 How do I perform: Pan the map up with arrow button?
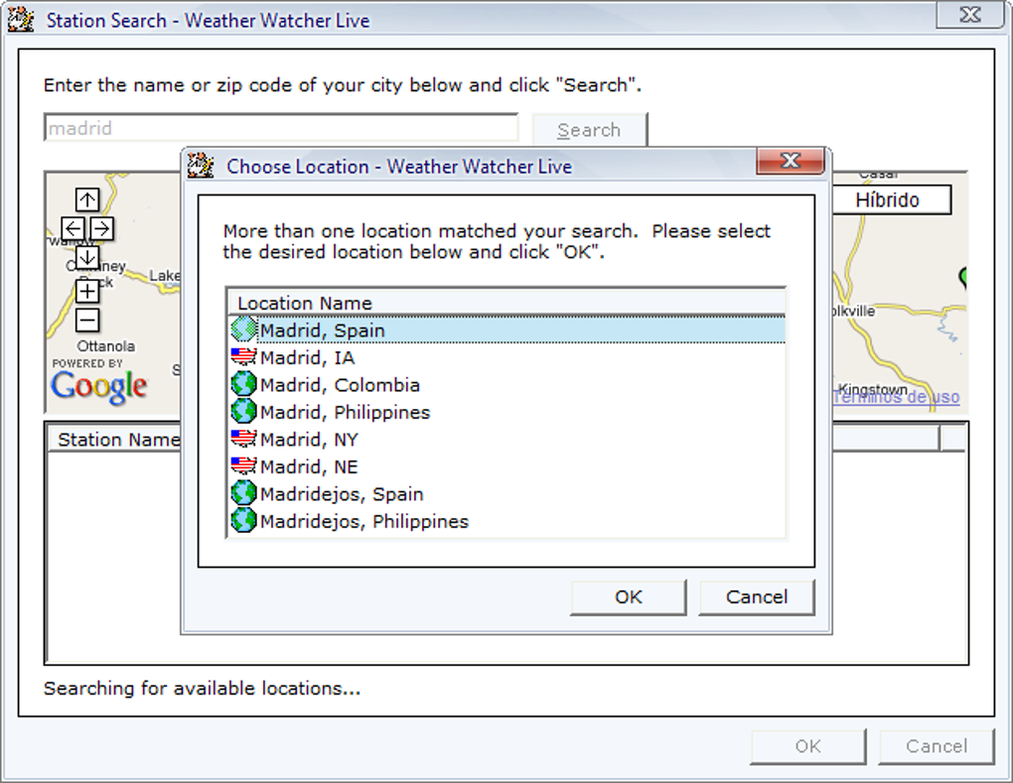tap(87, 200)
